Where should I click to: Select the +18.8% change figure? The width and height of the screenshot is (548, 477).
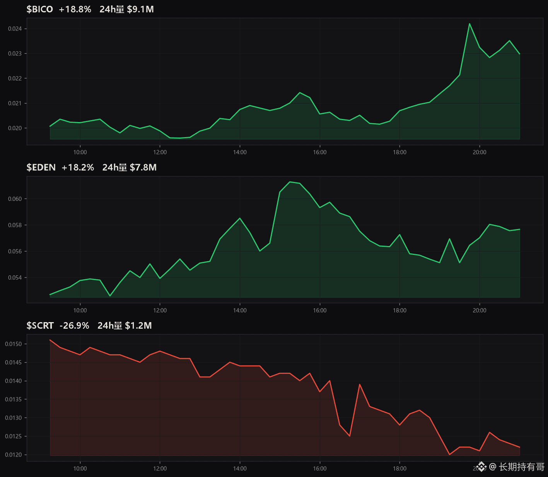pos(75,9)
